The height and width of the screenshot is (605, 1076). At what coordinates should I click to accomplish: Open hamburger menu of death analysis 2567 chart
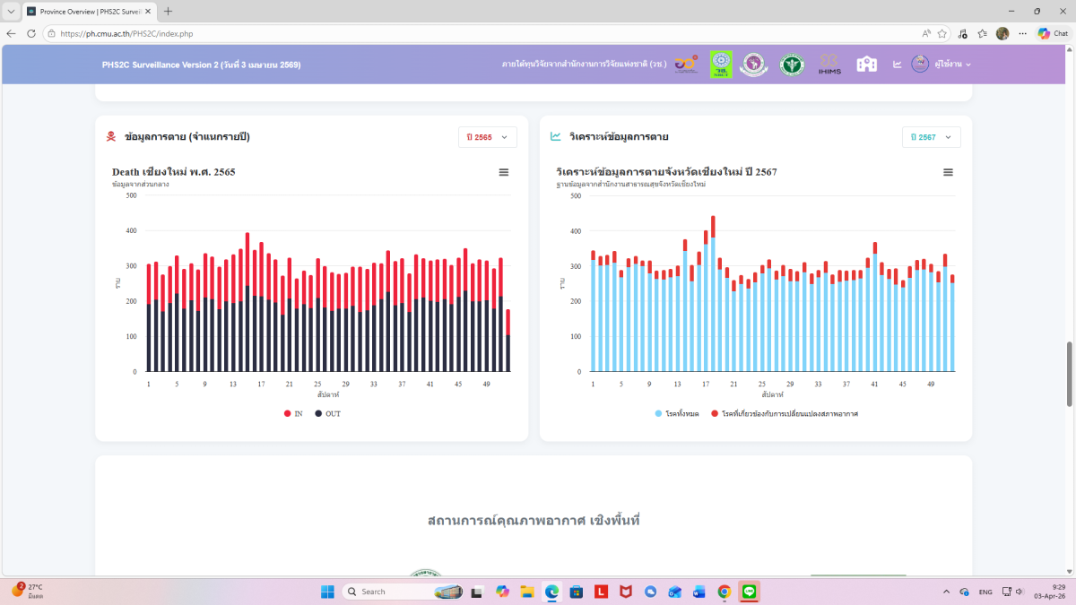click(x=948, y=172)
